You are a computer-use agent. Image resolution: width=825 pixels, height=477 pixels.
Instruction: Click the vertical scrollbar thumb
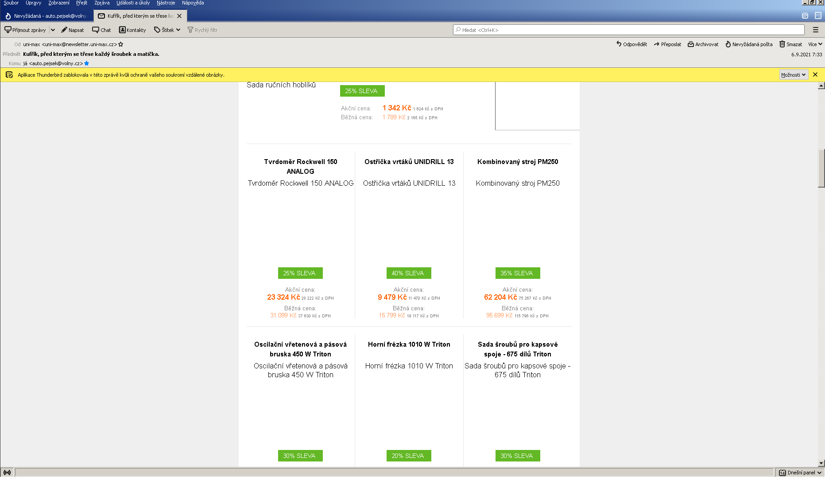[821, 168]
